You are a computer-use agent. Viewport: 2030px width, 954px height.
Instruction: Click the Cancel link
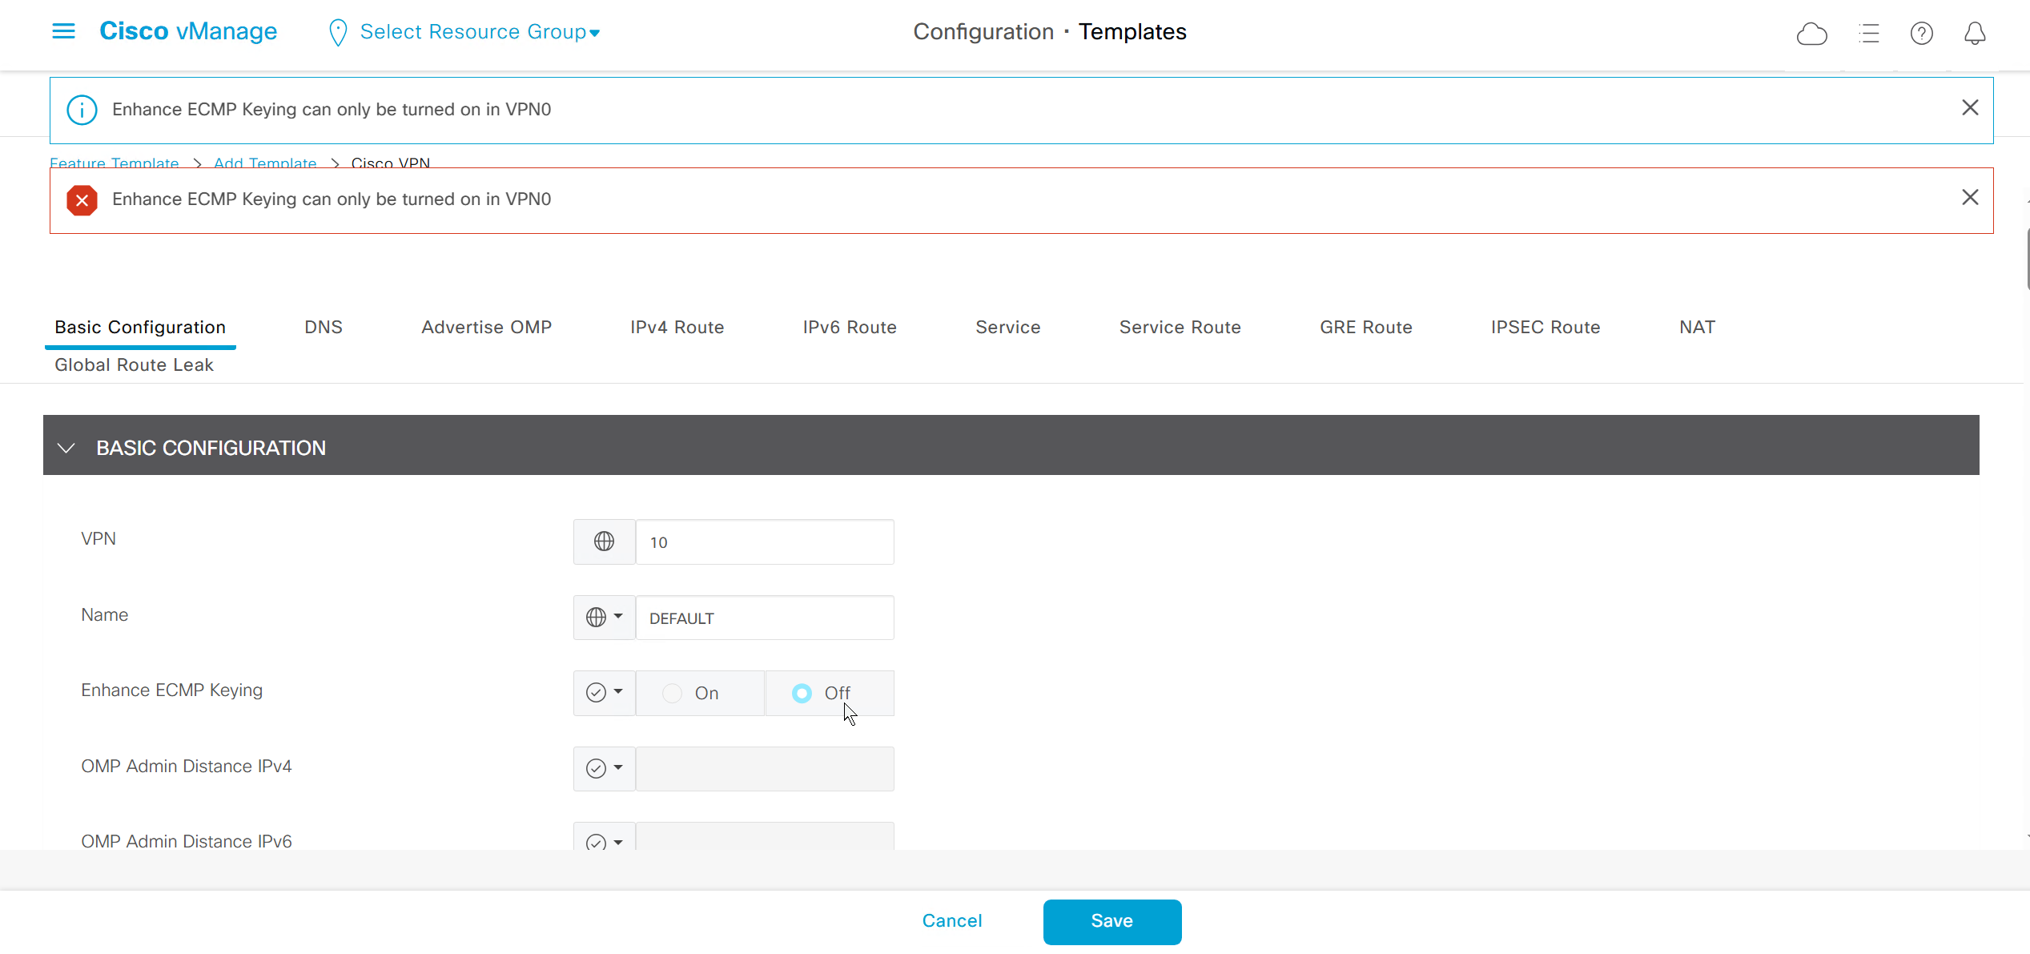coord(951,921)
